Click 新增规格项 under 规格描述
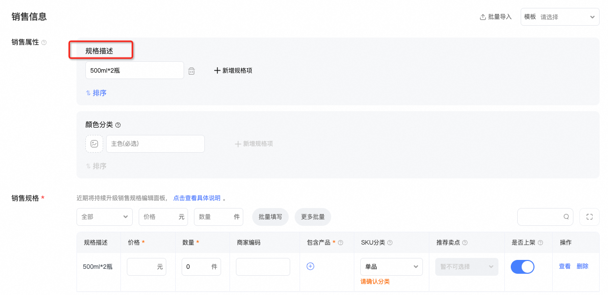 coord(233,71)
